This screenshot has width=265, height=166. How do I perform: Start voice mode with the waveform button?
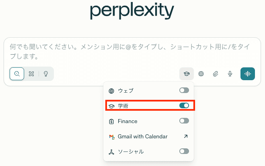tap(248, 74)
